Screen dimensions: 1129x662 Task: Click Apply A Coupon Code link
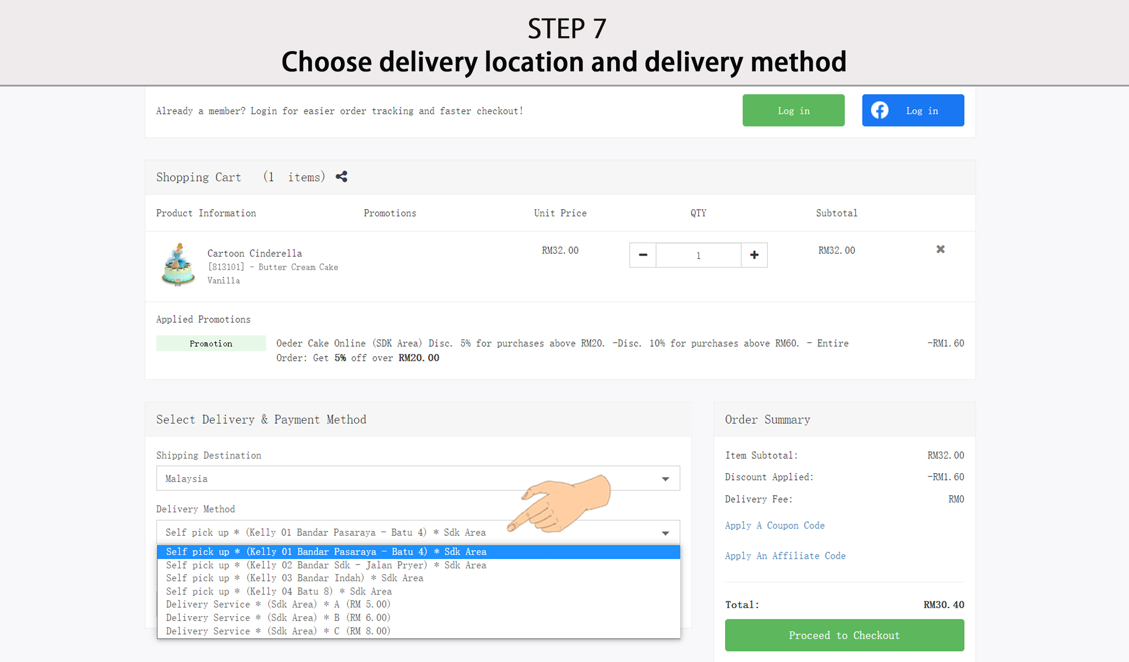(774, 525)
